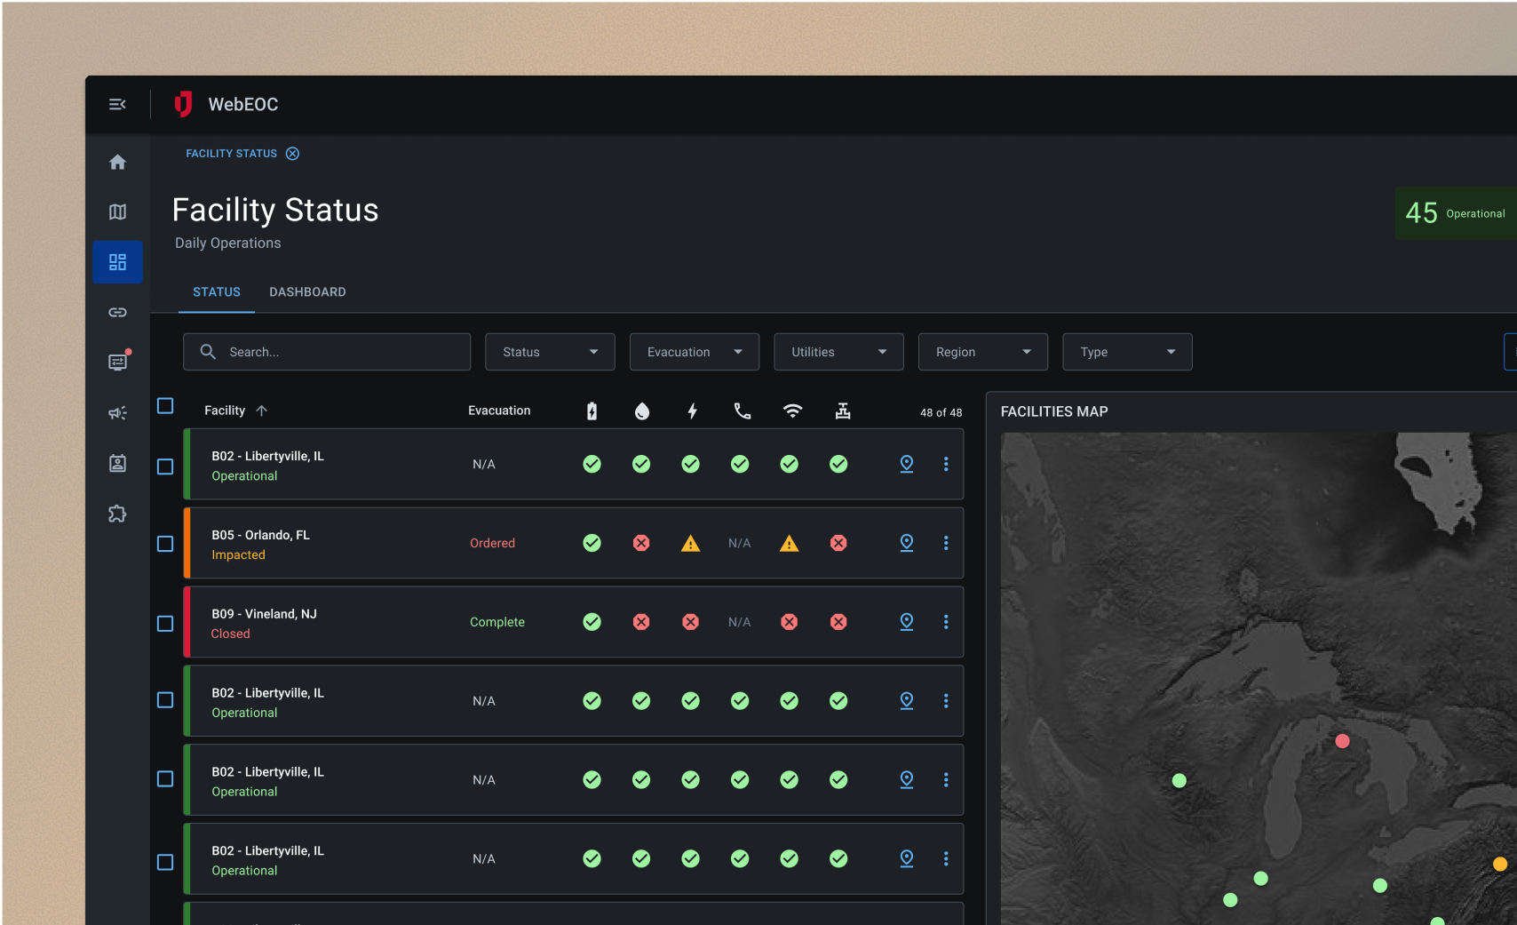The image size is (1517, 925).
Task: Go to Home in sidebar
Action: pyautogui.click(x=117, y=163)
